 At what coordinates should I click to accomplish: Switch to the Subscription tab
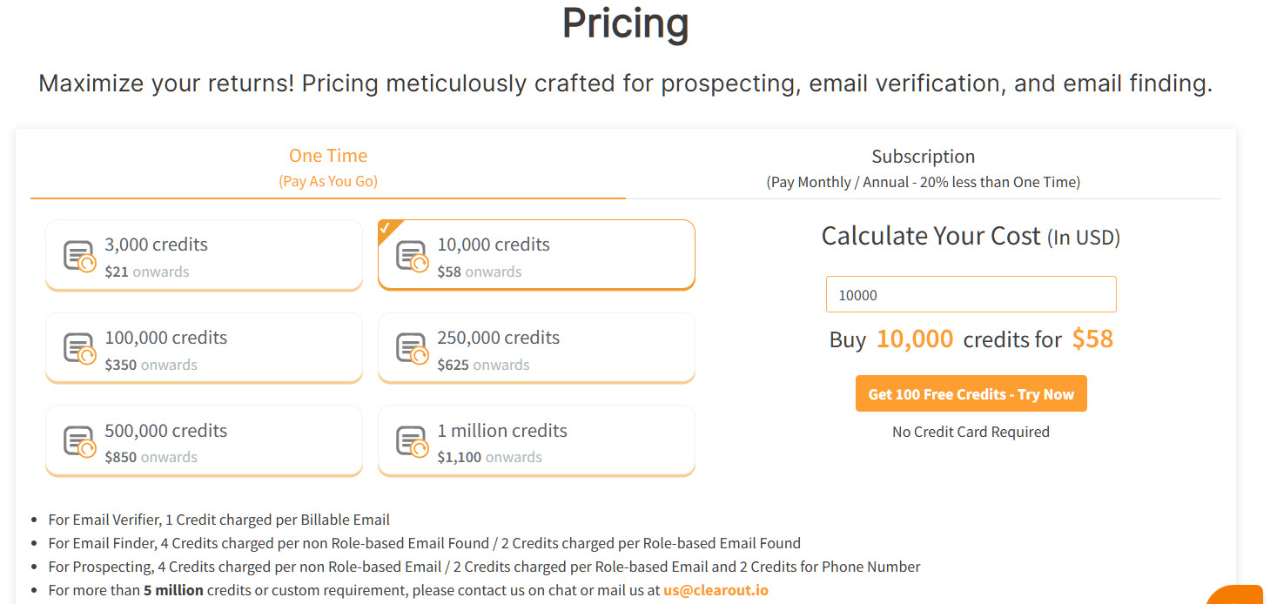(923, 168)
